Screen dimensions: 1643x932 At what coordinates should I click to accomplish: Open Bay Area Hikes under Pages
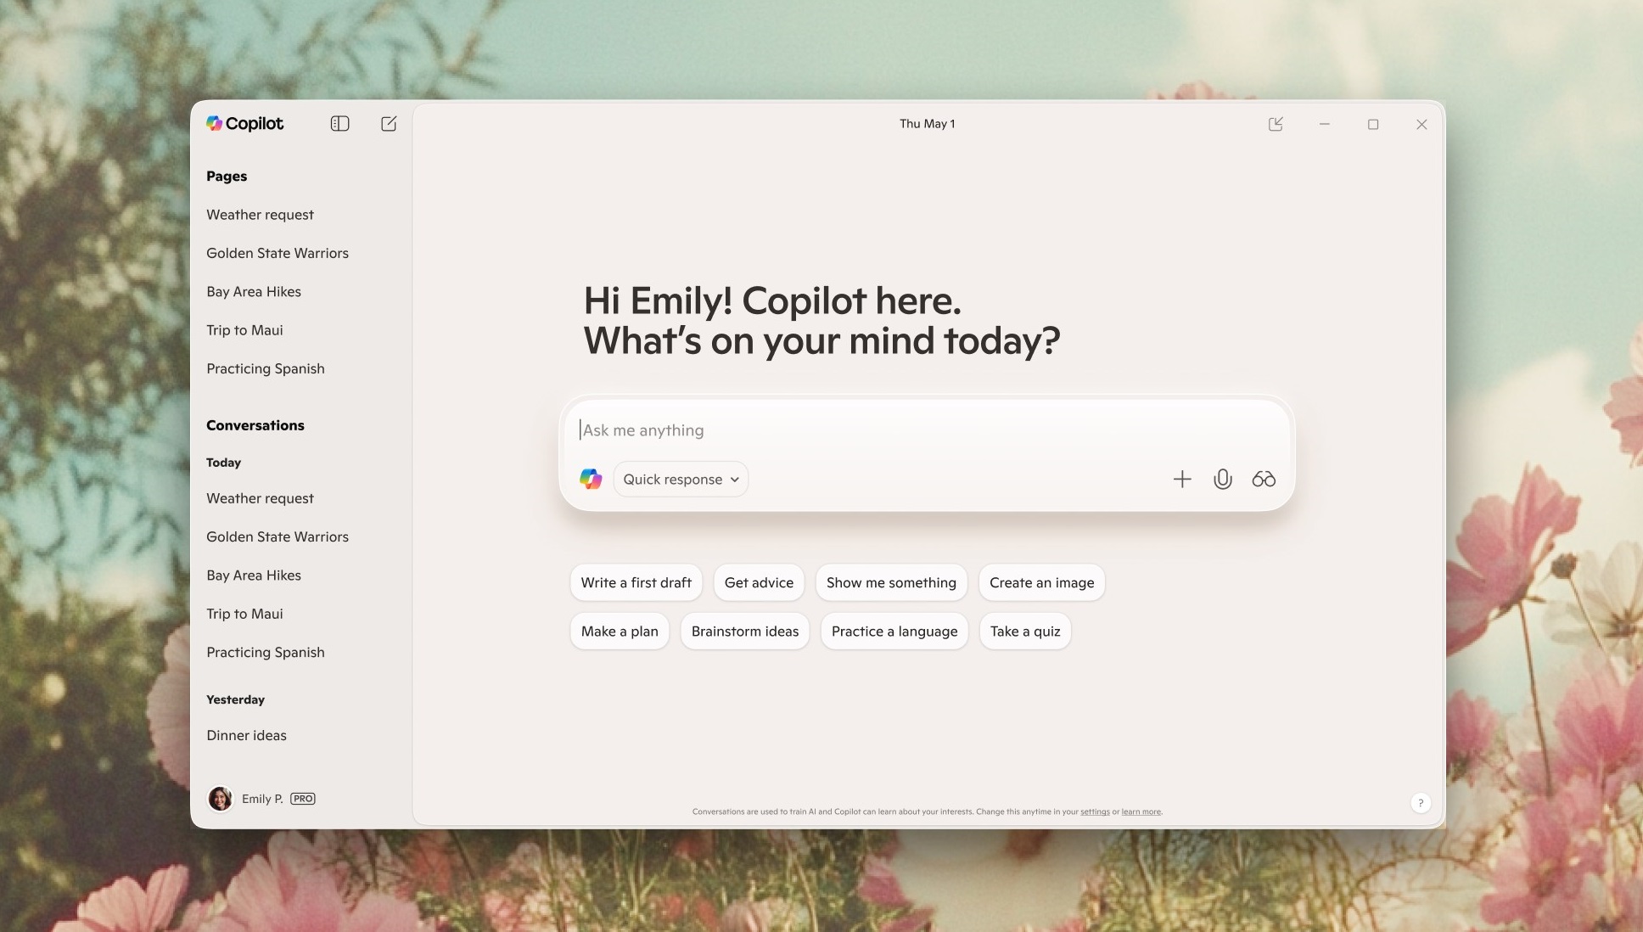tap(254, 292)
